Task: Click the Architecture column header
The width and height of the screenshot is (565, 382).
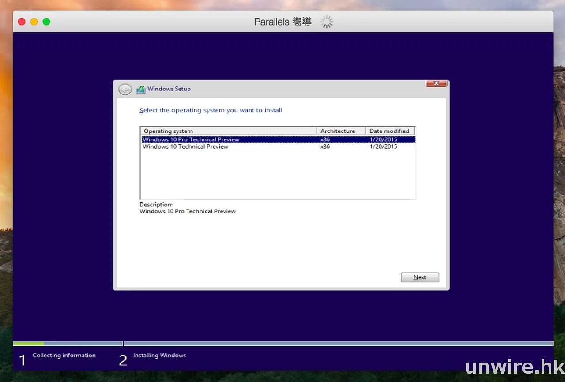Action: tap(341, 131)
